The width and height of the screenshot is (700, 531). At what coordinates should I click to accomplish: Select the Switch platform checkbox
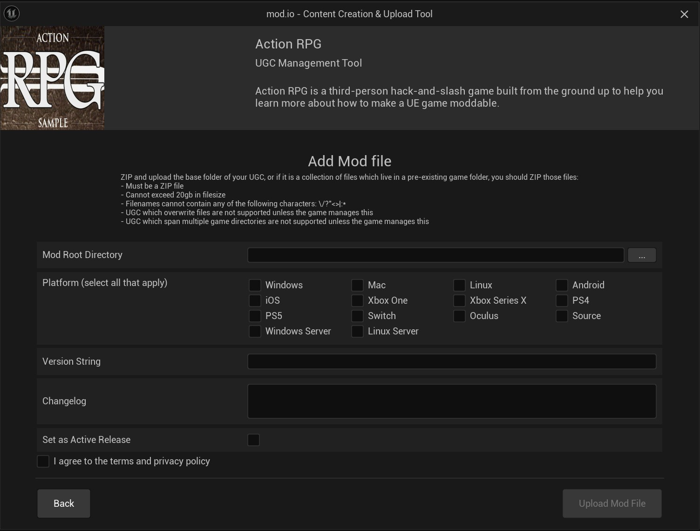point(357,316)
